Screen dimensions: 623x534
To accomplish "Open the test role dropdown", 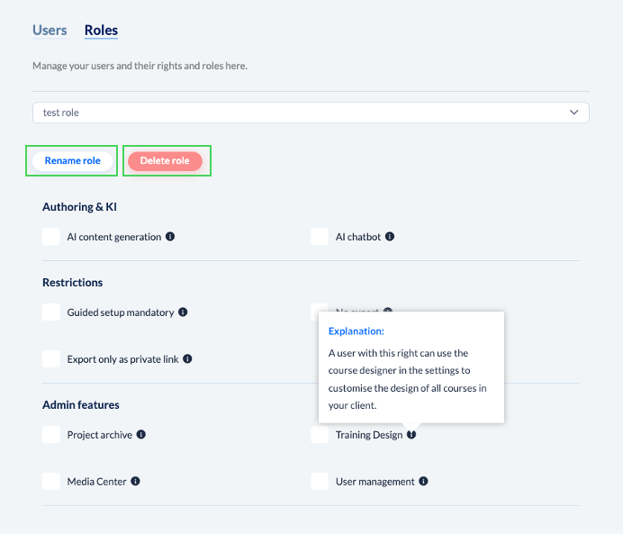I will (x=311, y=113).
